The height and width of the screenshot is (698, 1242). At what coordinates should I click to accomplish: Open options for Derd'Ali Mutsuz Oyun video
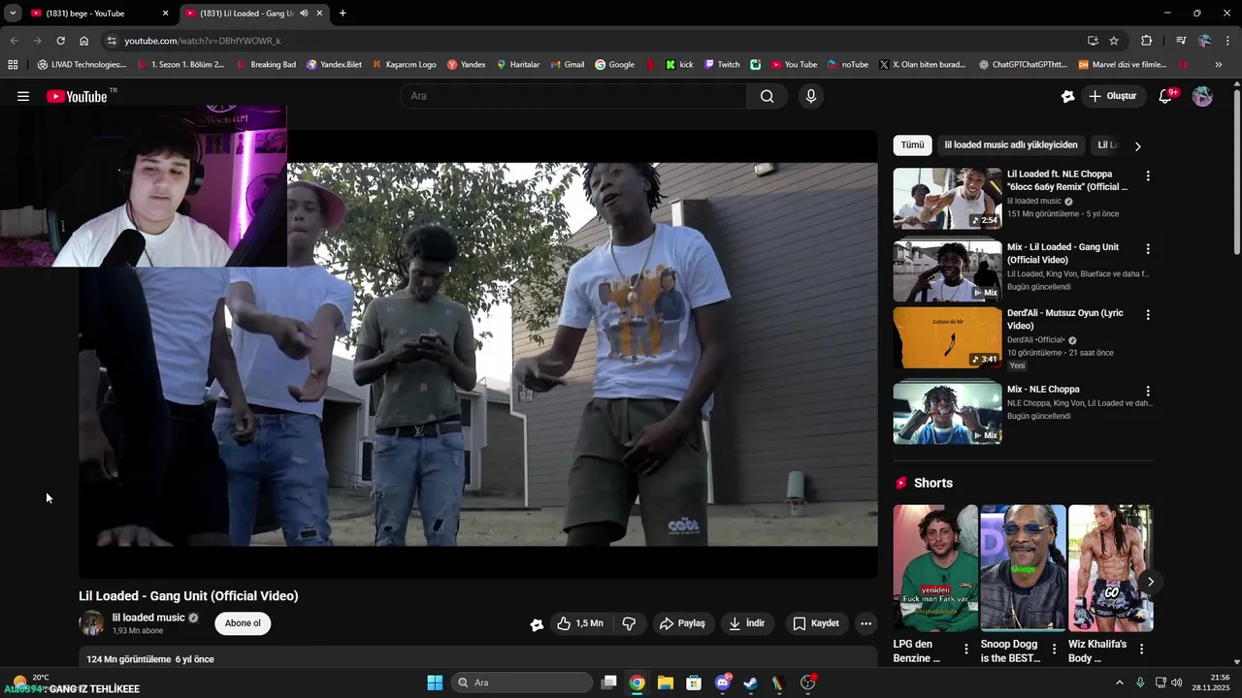click(x=1148, y=315)
